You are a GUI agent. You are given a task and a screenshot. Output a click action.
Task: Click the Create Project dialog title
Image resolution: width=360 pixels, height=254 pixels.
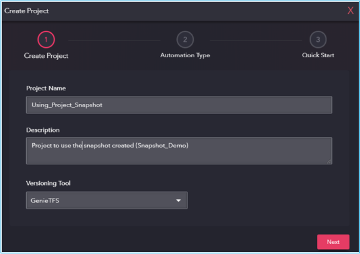[26, 11]
